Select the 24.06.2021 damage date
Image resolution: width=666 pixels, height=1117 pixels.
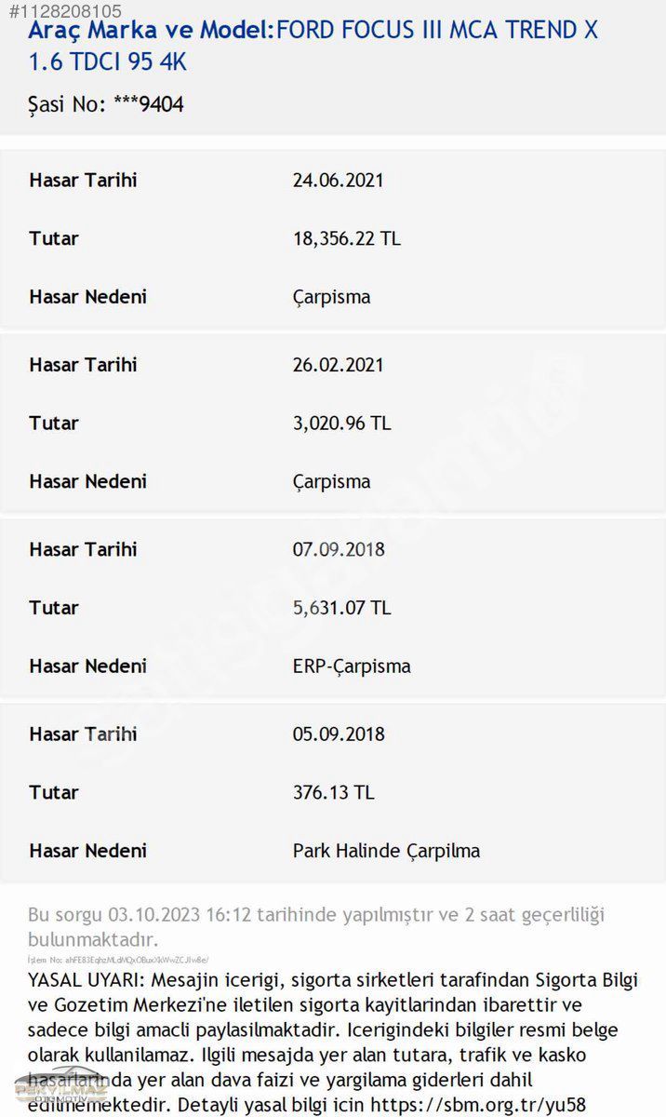pyautogui.click(x=338, y=180)
